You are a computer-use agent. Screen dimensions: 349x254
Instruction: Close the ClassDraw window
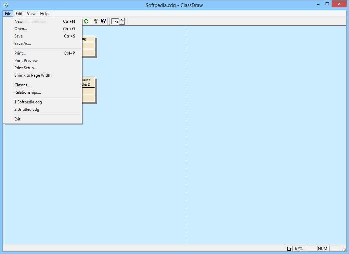[x=339, y=4]
